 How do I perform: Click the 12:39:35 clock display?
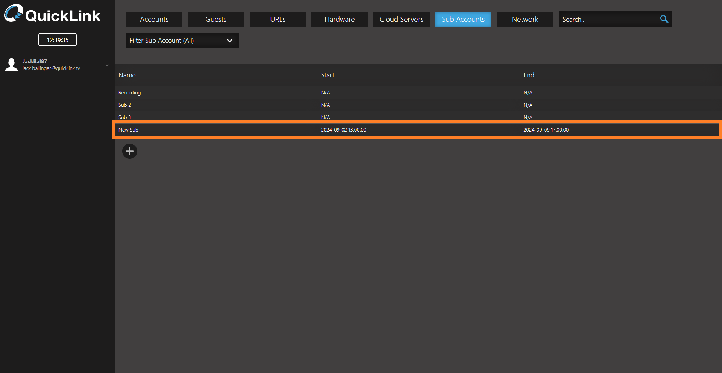coord(58,40)
